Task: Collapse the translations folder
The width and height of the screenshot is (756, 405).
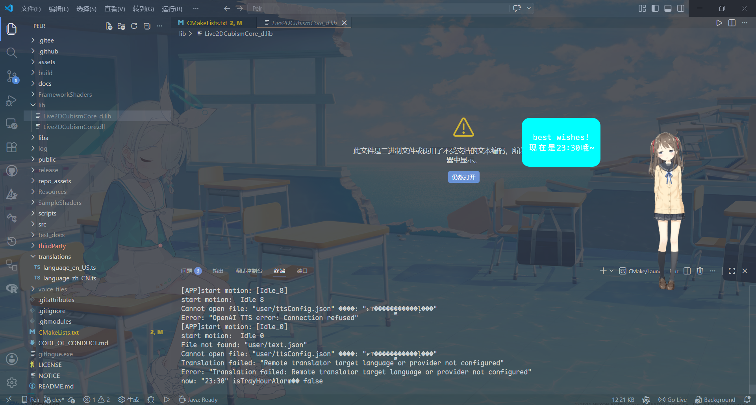Action: click(x=55, y=256)
